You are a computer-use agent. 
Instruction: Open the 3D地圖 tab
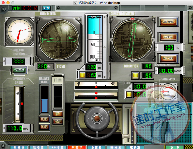coord(57,147)
